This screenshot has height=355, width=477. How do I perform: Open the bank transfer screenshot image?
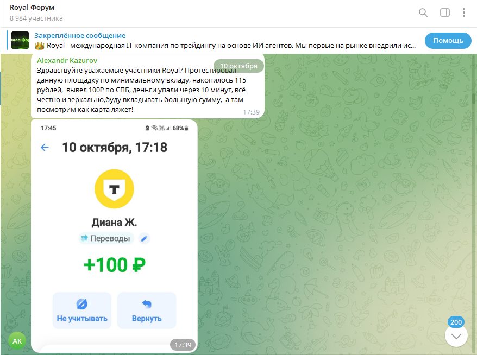point(114,236)
